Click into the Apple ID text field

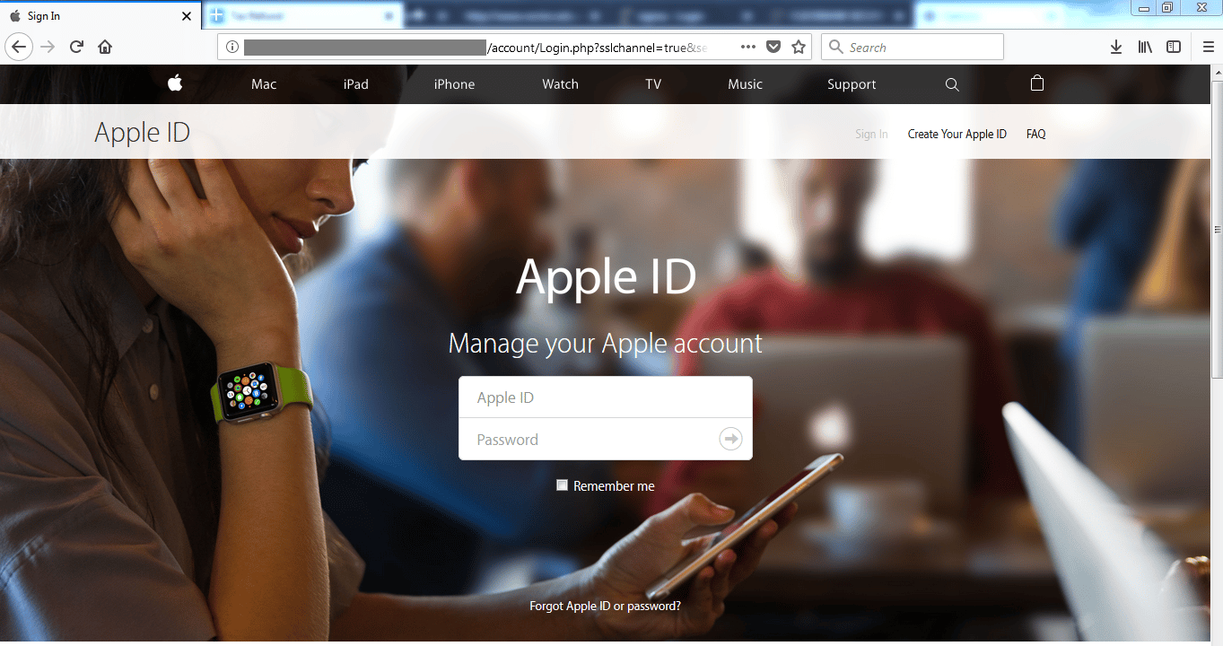[605, 397]
